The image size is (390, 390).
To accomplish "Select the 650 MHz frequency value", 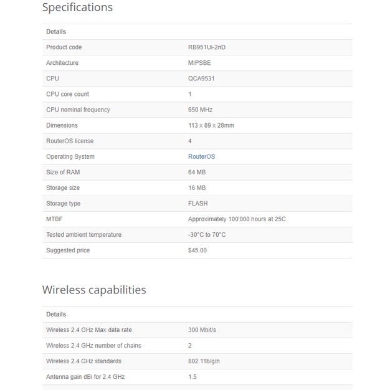I will pos(201,110).
